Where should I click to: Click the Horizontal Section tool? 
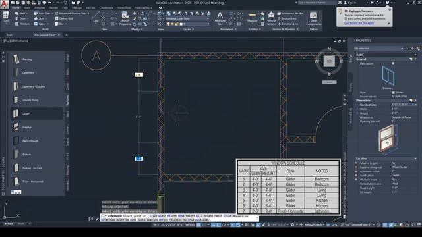pos(290,13)
